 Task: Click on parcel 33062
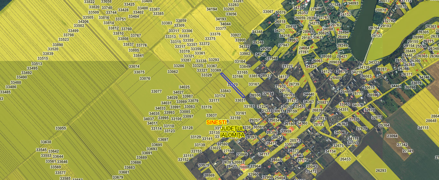(172, 72)
